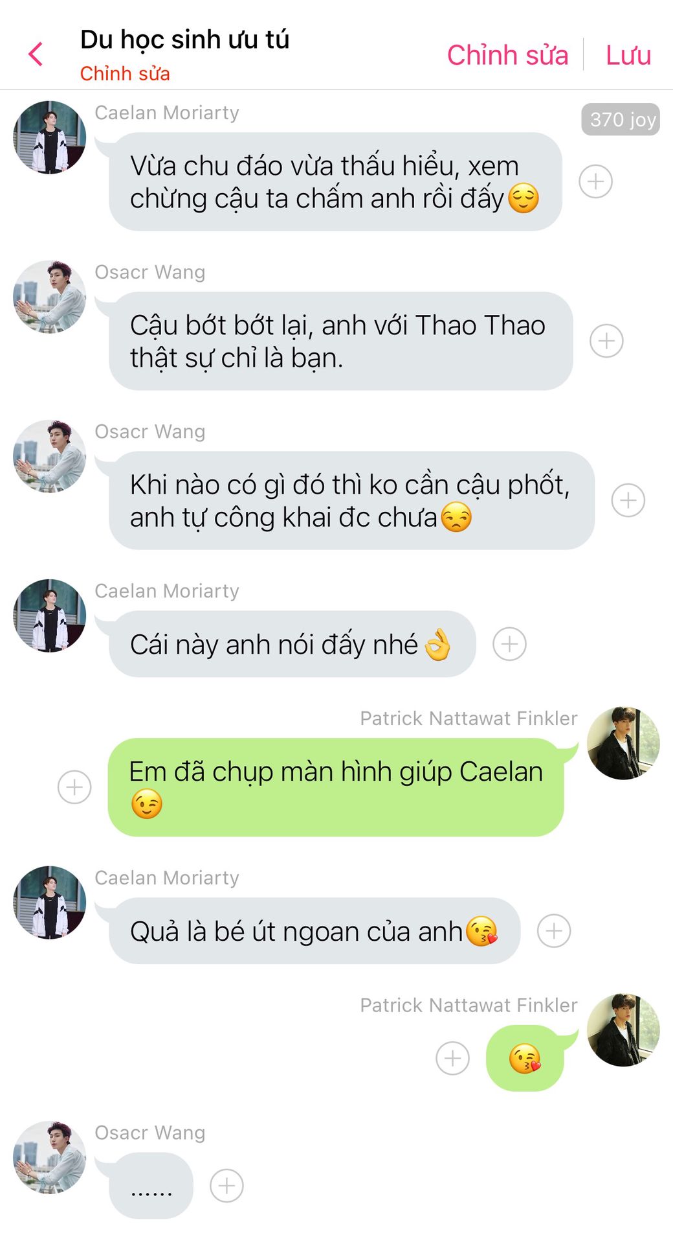Click plus icon beside 'Vừa chu đáo' message
This screenshot has width=673, height=1244.
[595, 181]
